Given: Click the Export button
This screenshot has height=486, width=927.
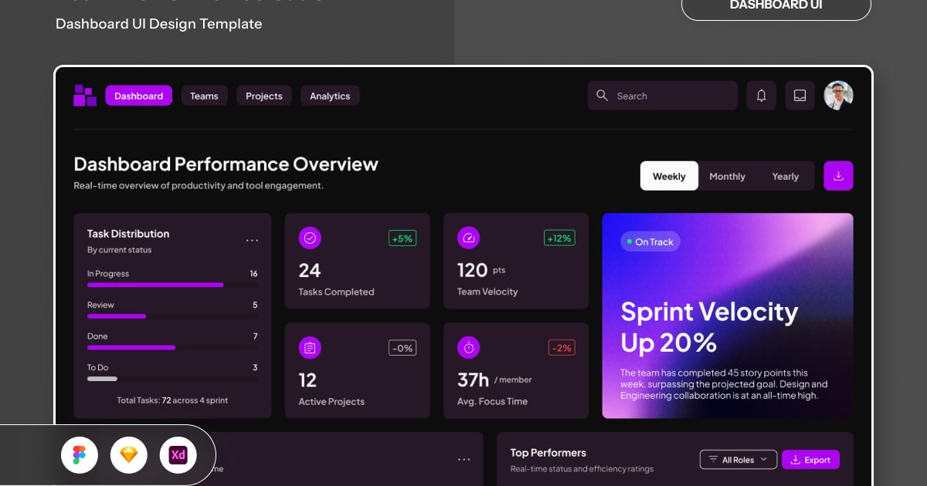Looking at the screenshot, I should tap(810, 460).
